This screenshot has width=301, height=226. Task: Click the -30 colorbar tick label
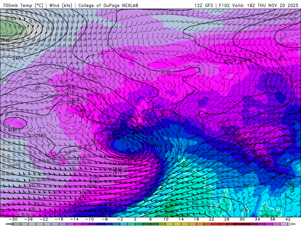point(13,219)
